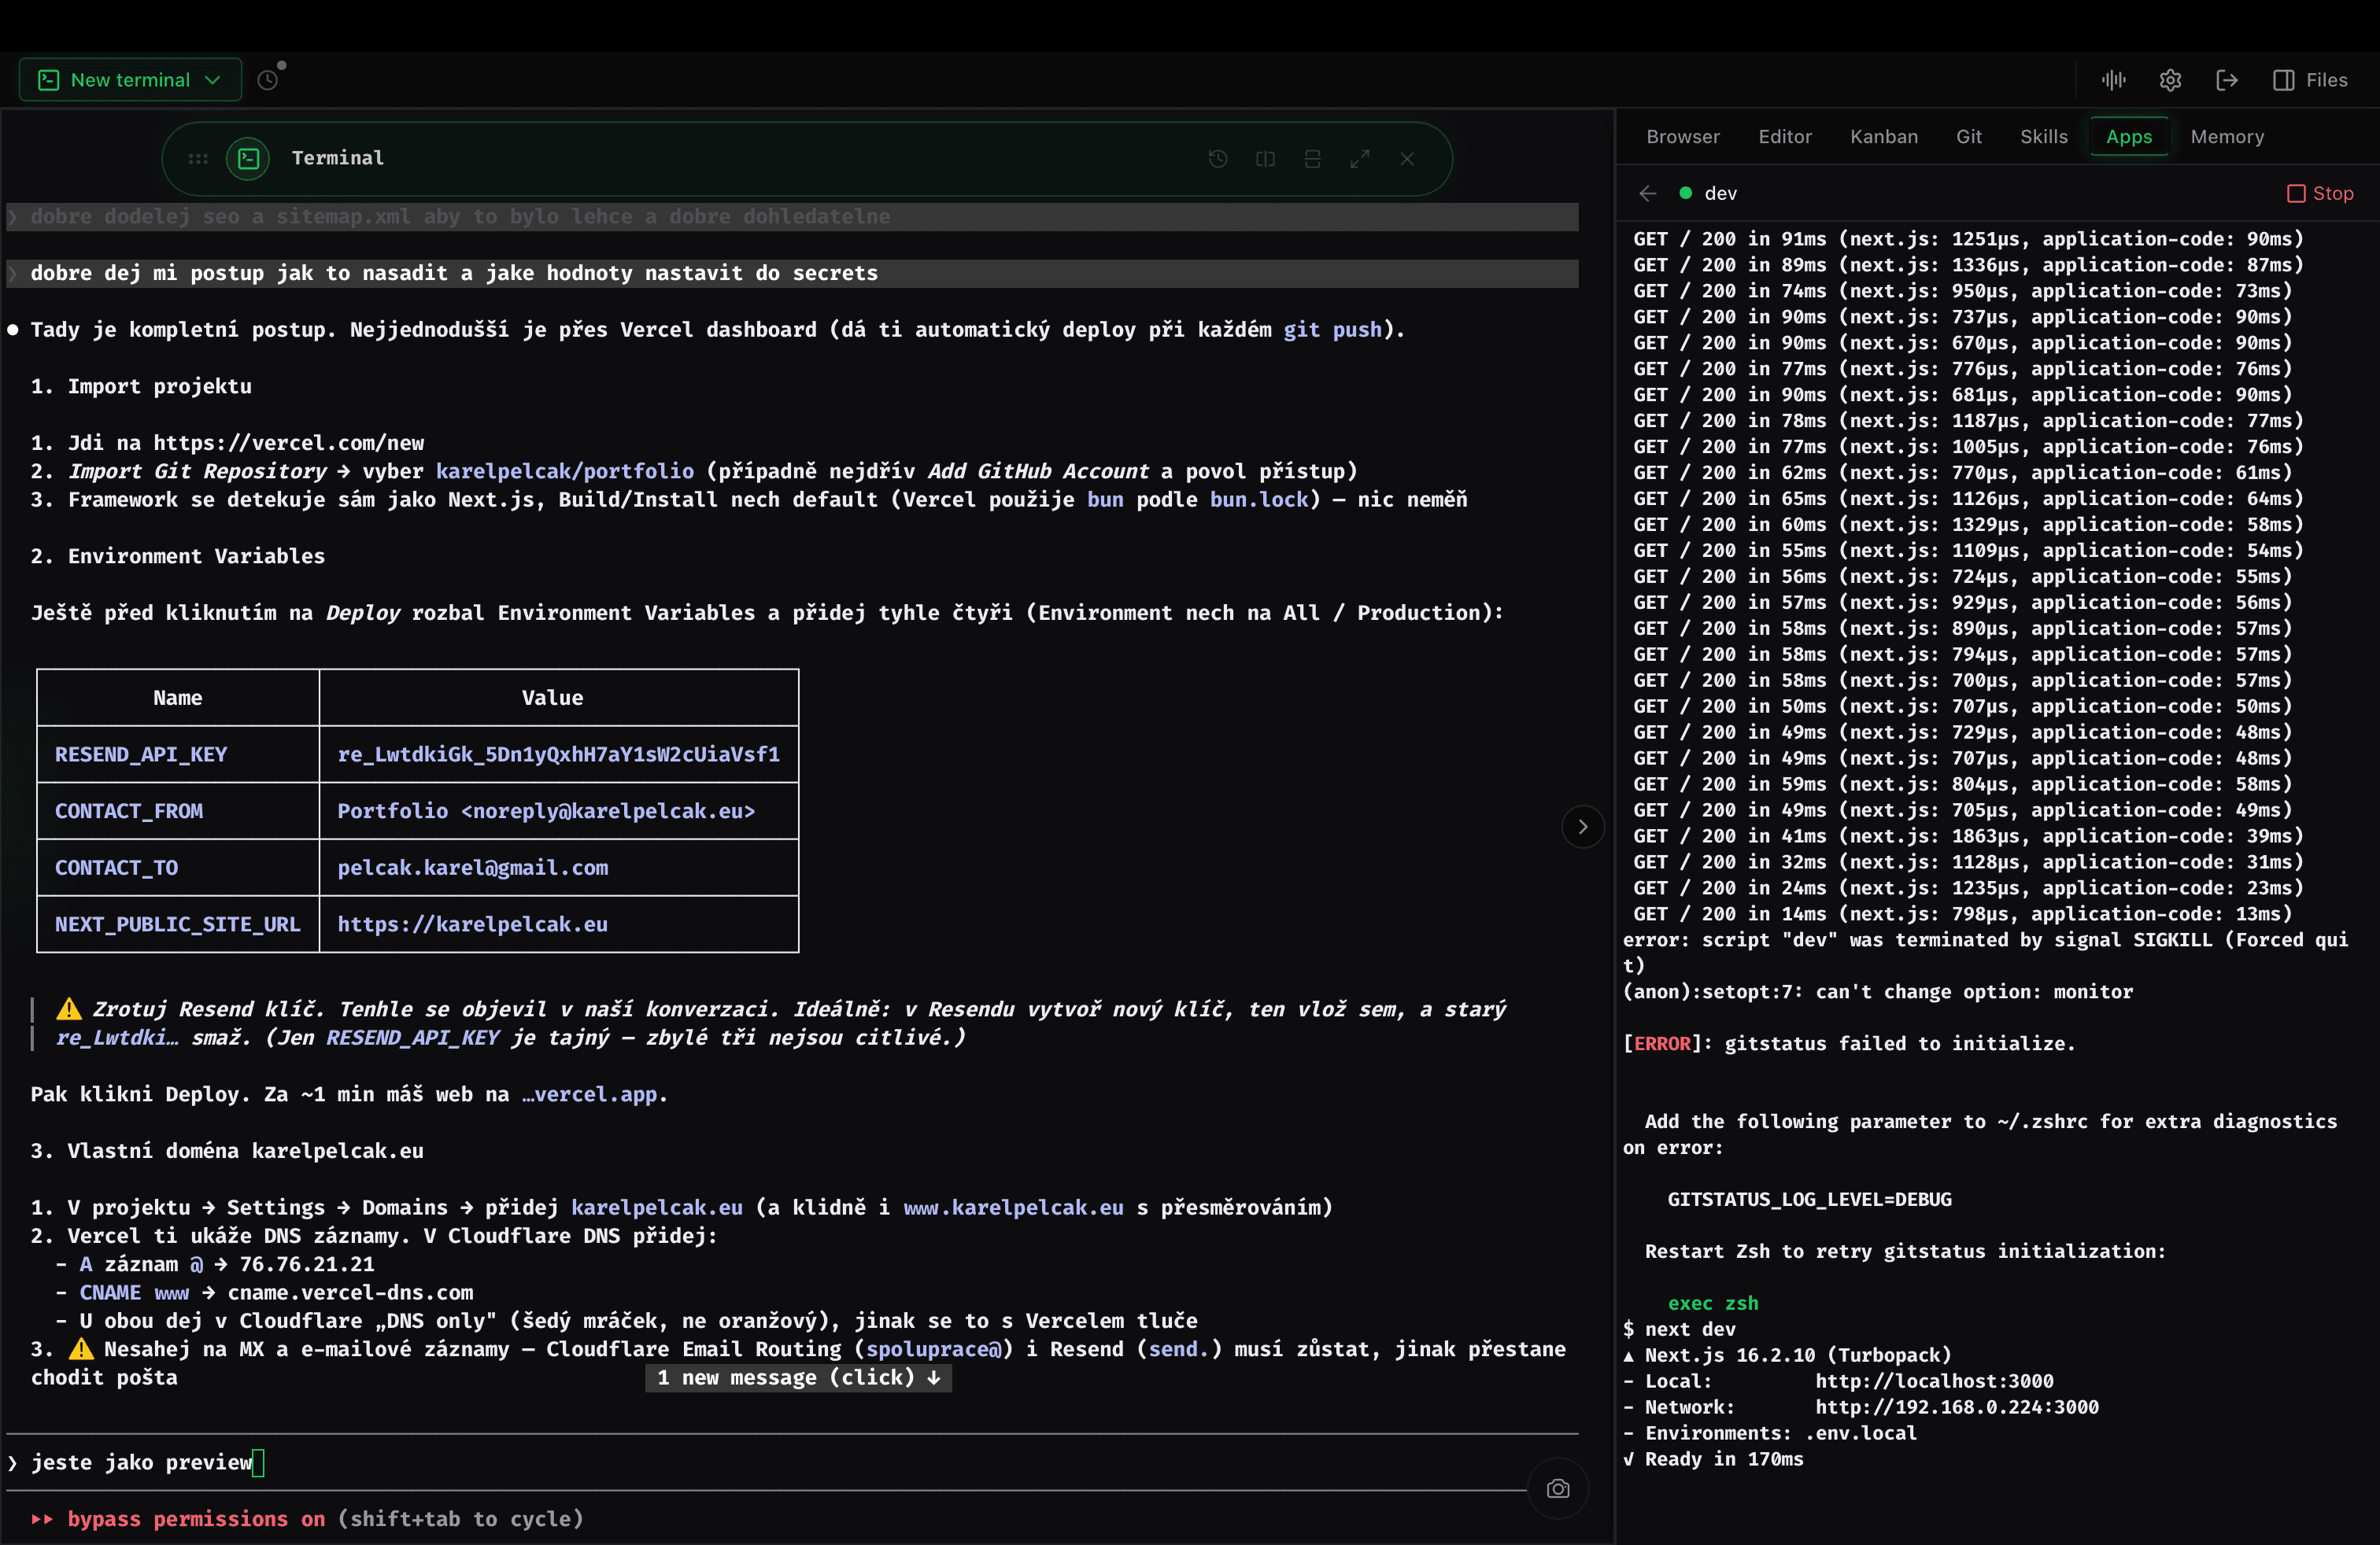The width and height of the screenshot is (2380, 1545).
Task: Jump to 1 new message indicator
Action: click(798, 1377)
